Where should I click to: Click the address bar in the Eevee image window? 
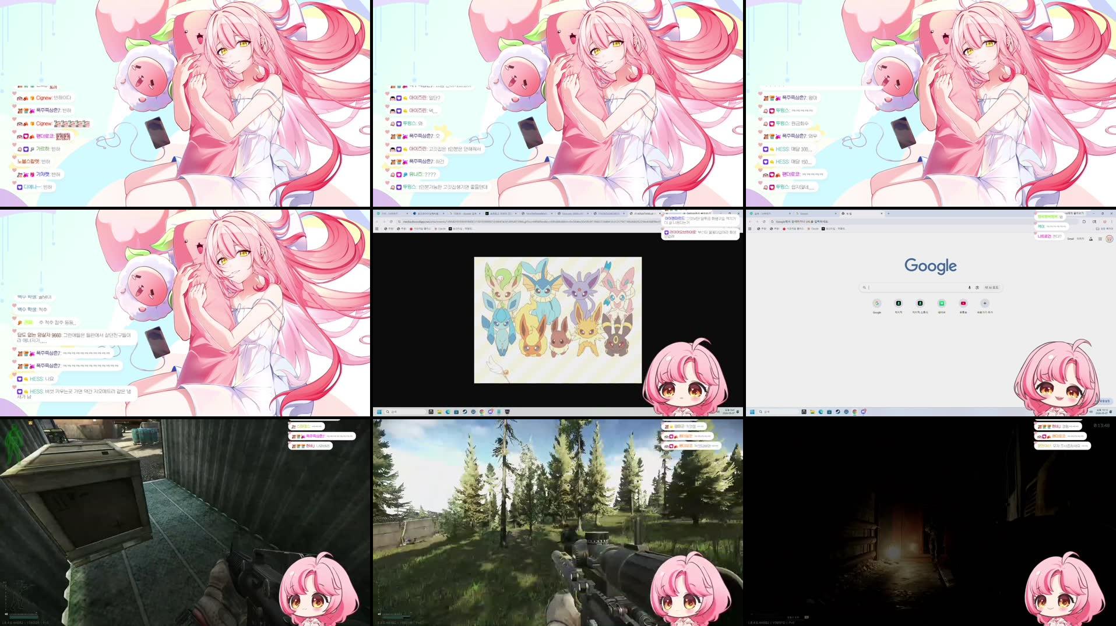(x=530, y=221)
